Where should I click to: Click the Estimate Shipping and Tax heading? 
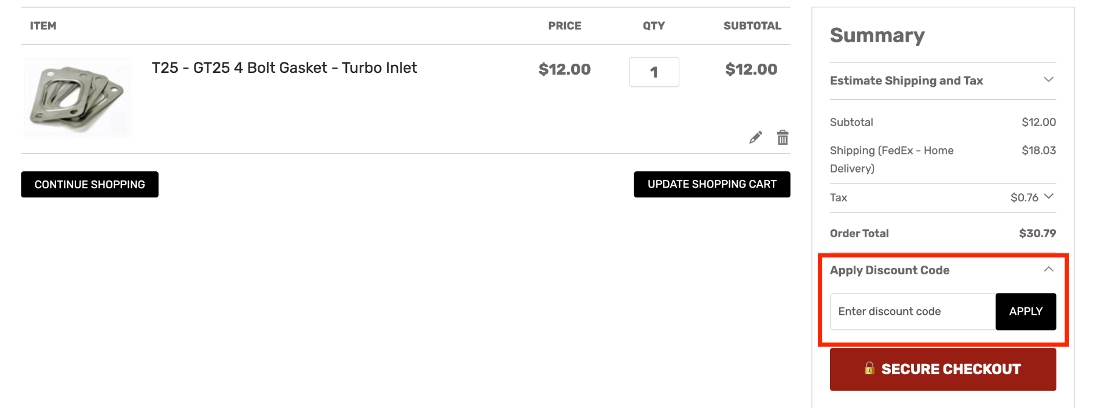906,80
